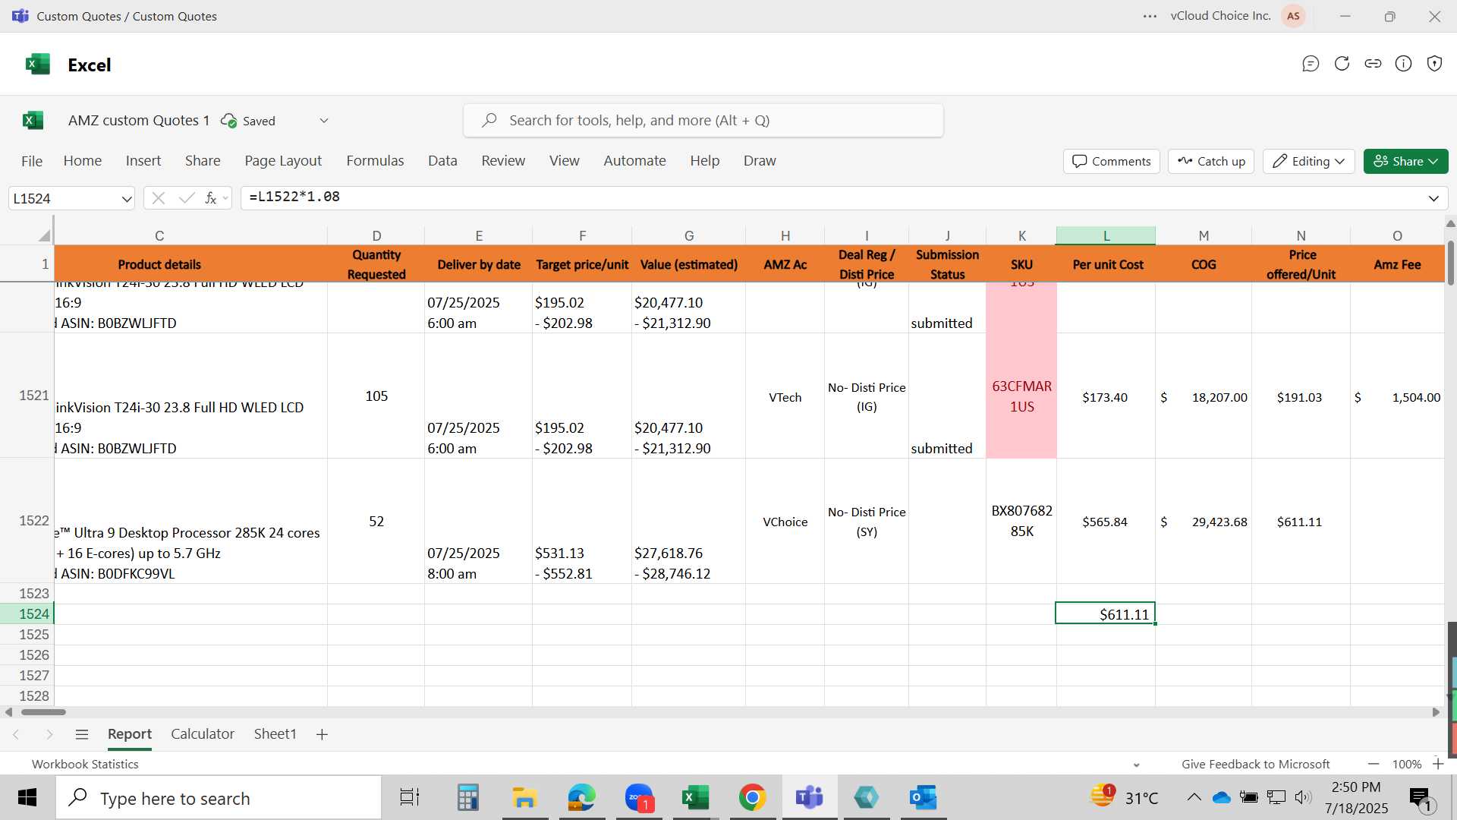
Task: Open Outlook from the taskbar
Action: tap(924, 797)
